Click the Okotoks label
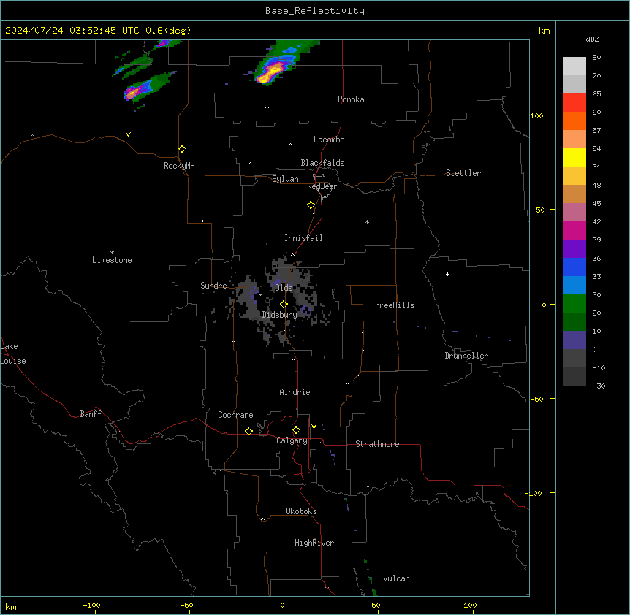The height and width of the screenshot is (615, 630). point(301,511)
